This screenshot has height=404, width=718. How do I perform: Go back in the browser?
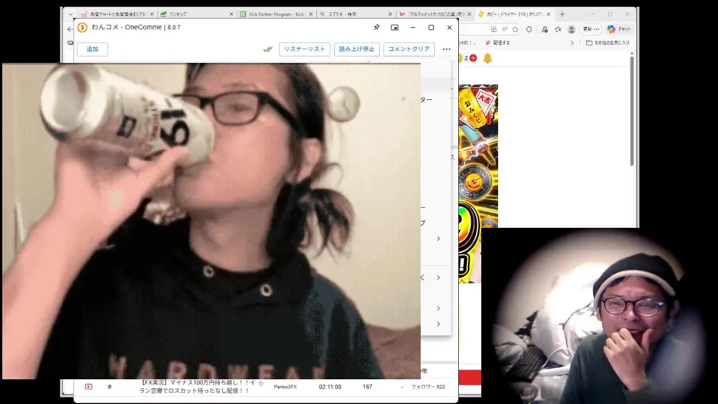coord(70,29)
